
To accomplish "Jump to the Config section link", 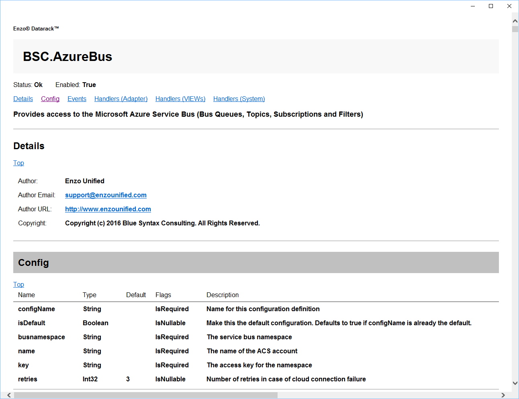I will [x=50, y=99].
